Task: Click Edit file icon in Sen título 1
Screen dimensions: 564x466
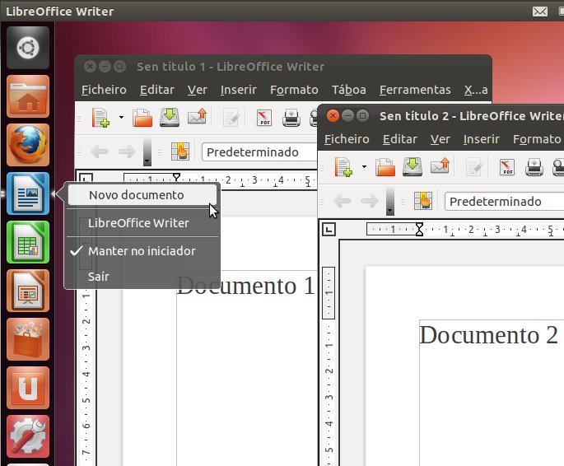Action: pyautogui.click(x=231, y=118)
